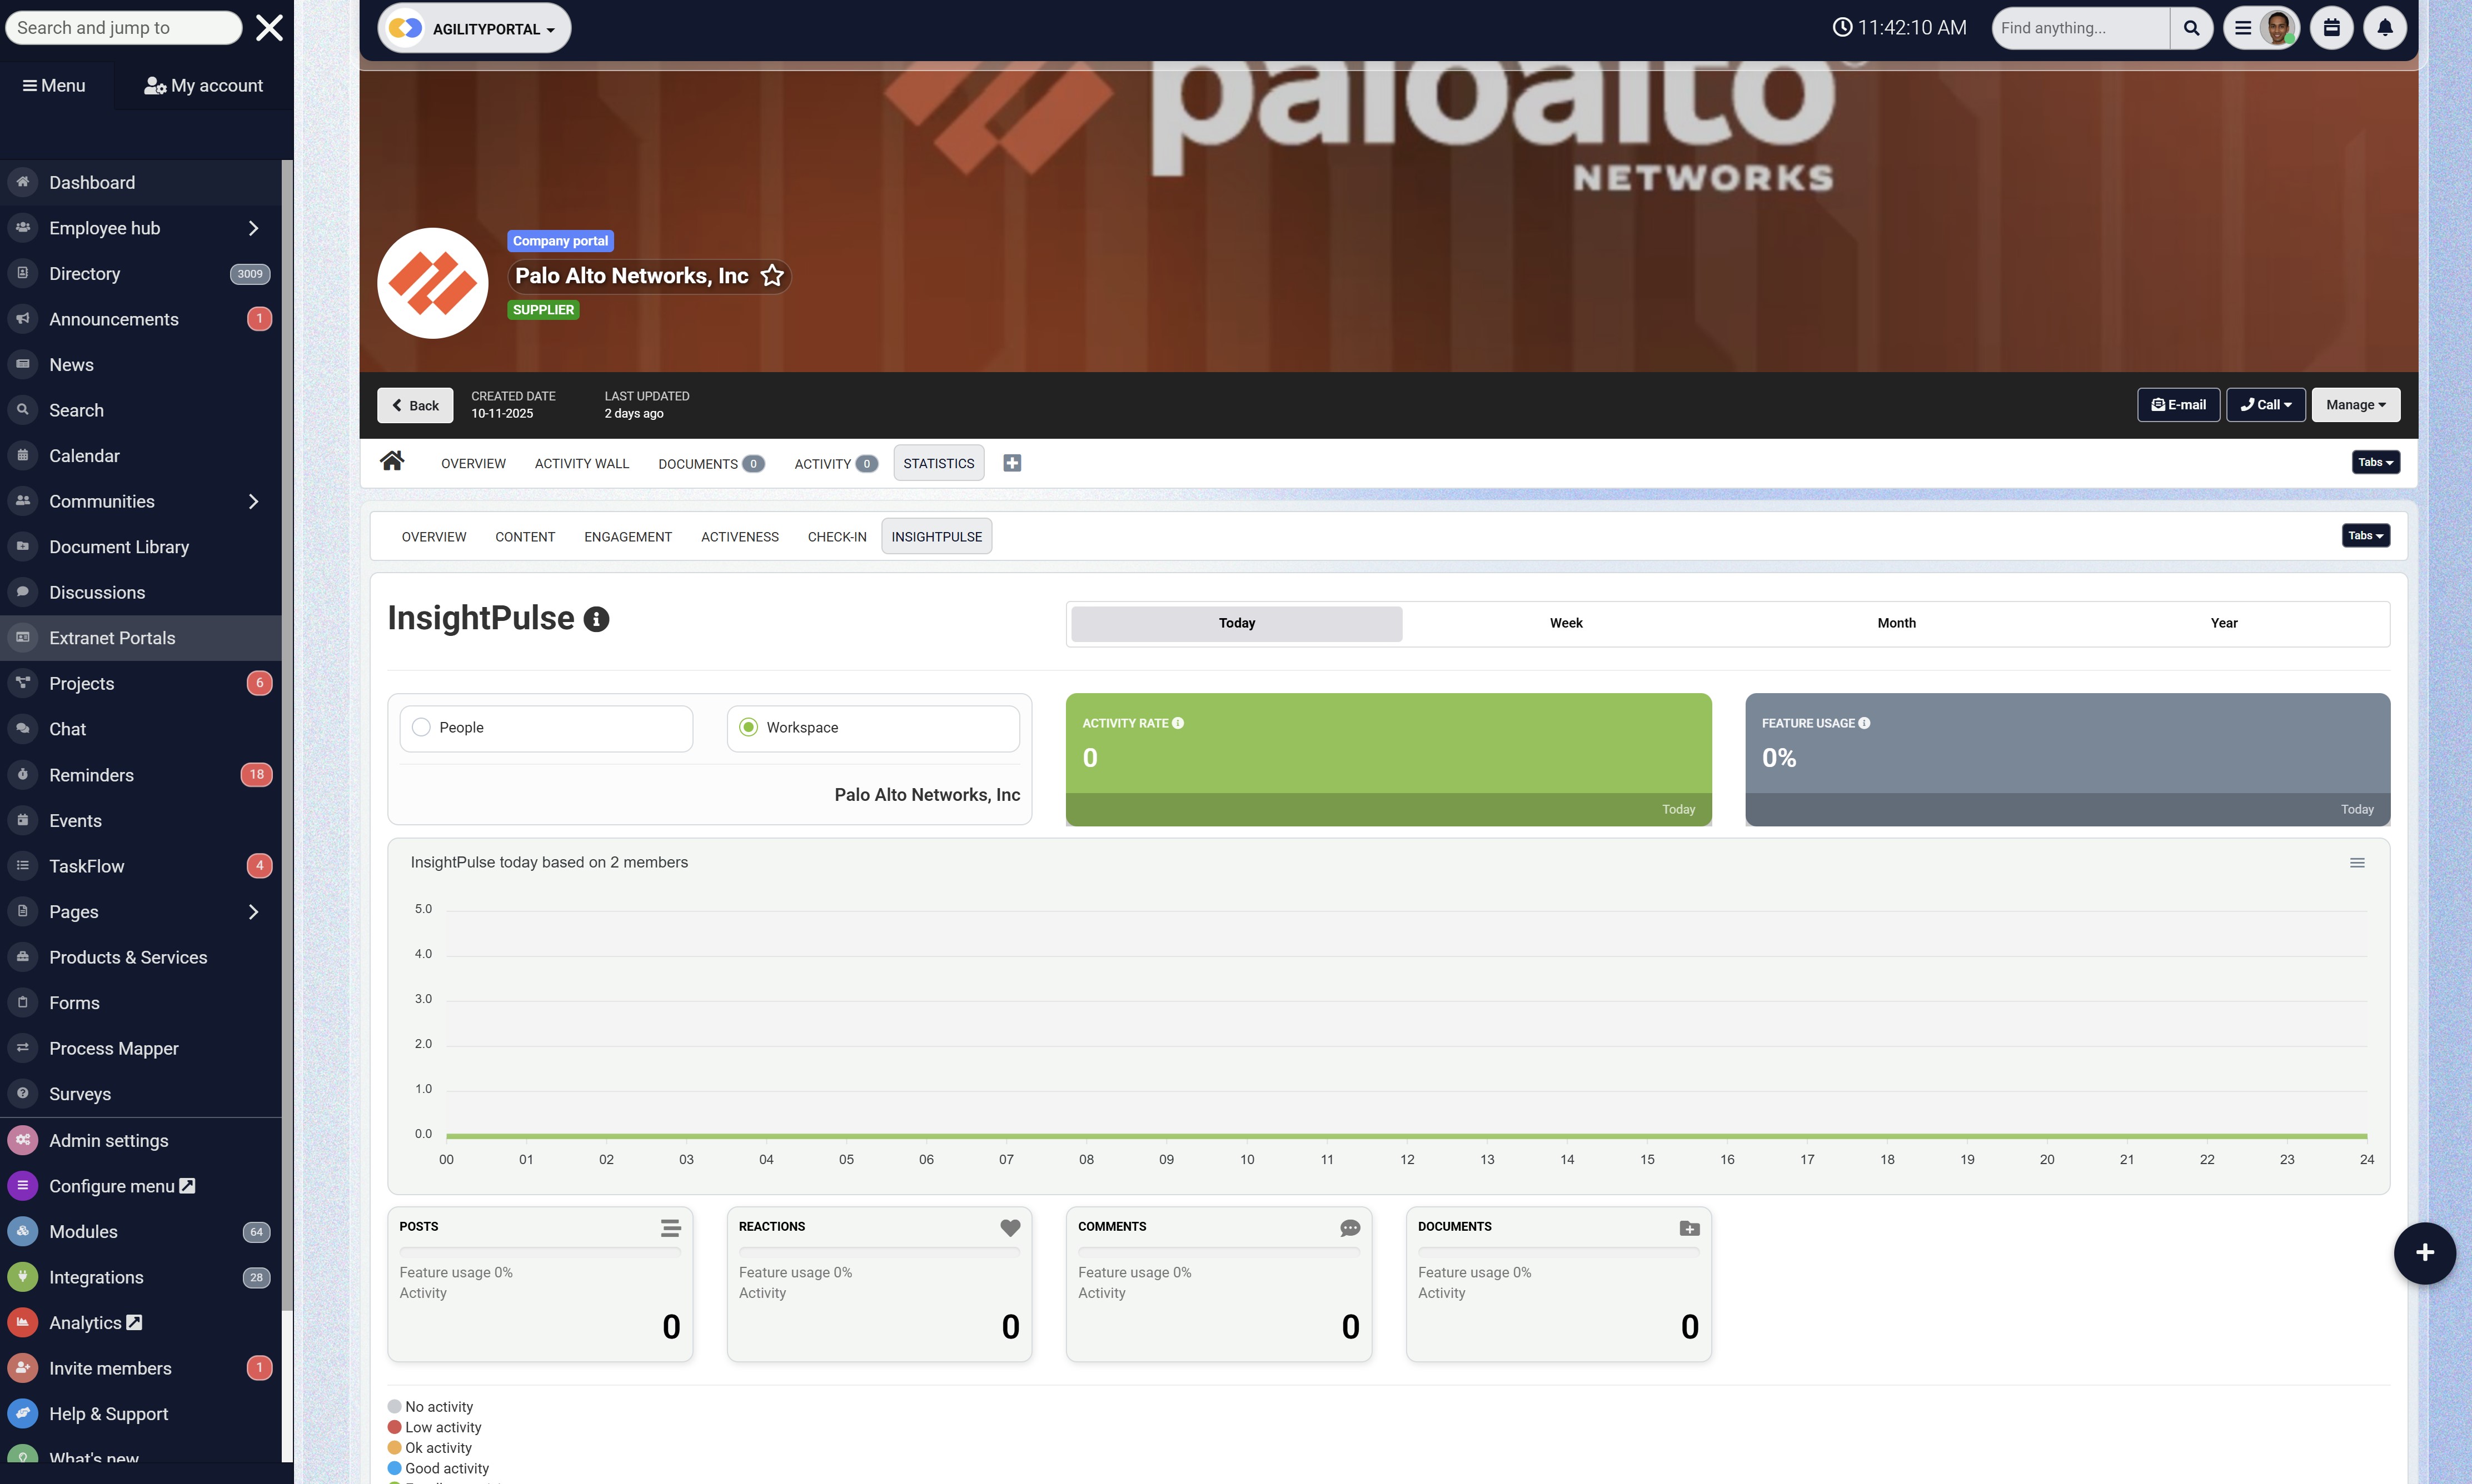Click the home icon in portal tabs
This screenshot has width=2472, height=1484.
[x=392, y=461]
